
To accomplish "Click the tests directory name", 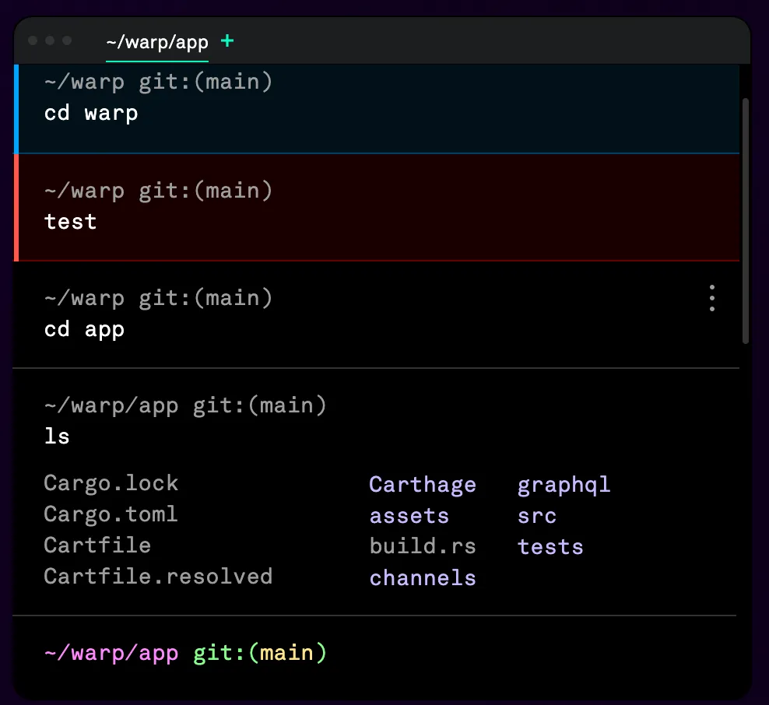I will [x=550, y=547].
